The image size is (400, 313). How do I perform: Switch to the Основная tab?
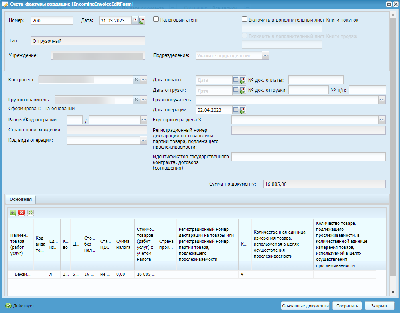(20, 199)
